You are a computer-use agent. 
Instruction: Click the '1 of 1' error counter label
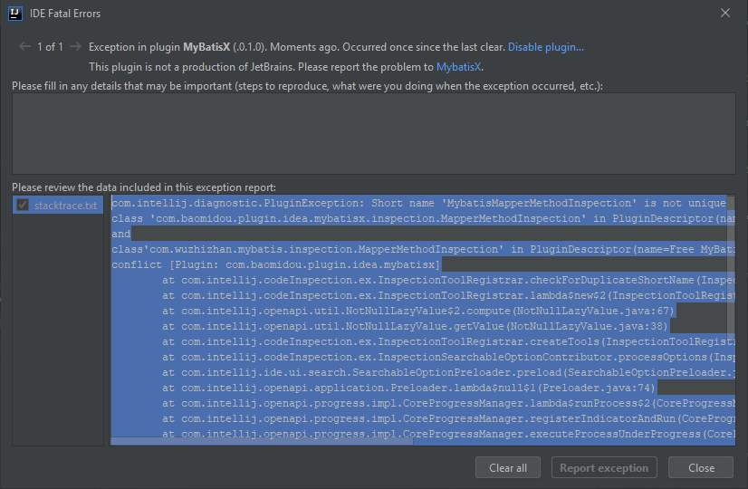(x=50, y=47)
